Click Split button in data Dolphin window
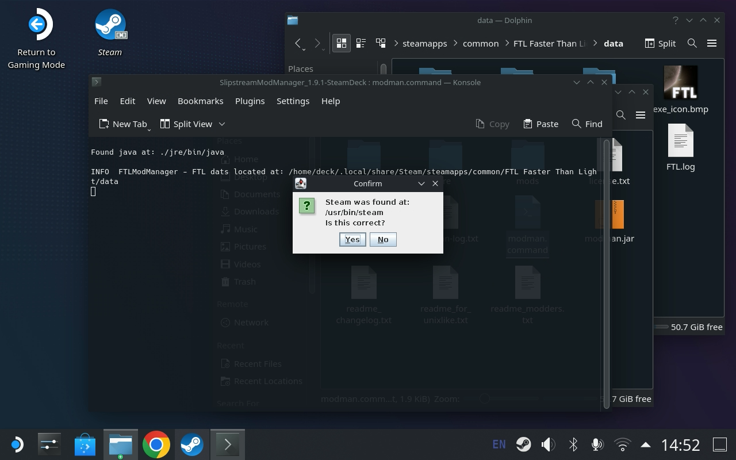Image resolution: width=736 pixels, height=460 pixels. tap(660, 43)
